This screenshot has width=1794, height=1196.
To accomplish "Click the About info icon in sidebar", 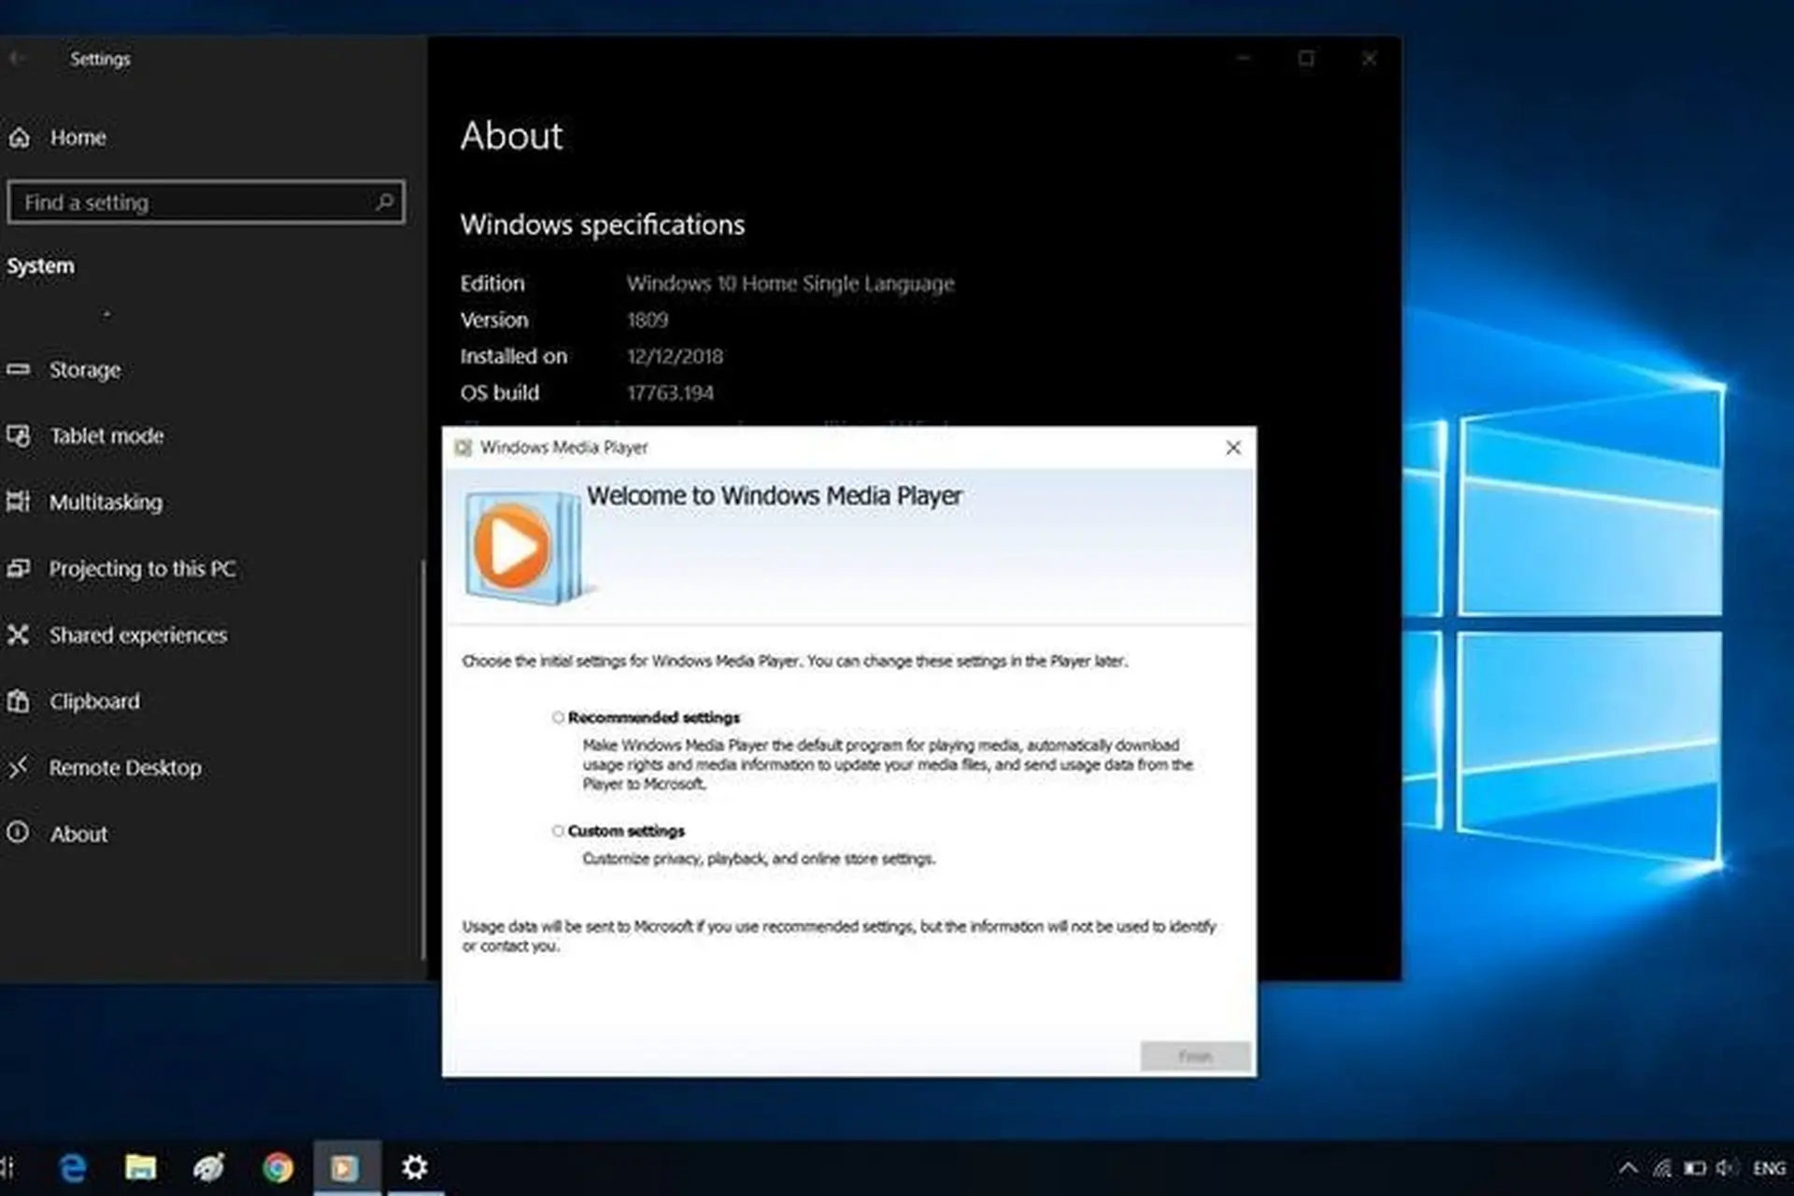I will click(x=19, y=833).
